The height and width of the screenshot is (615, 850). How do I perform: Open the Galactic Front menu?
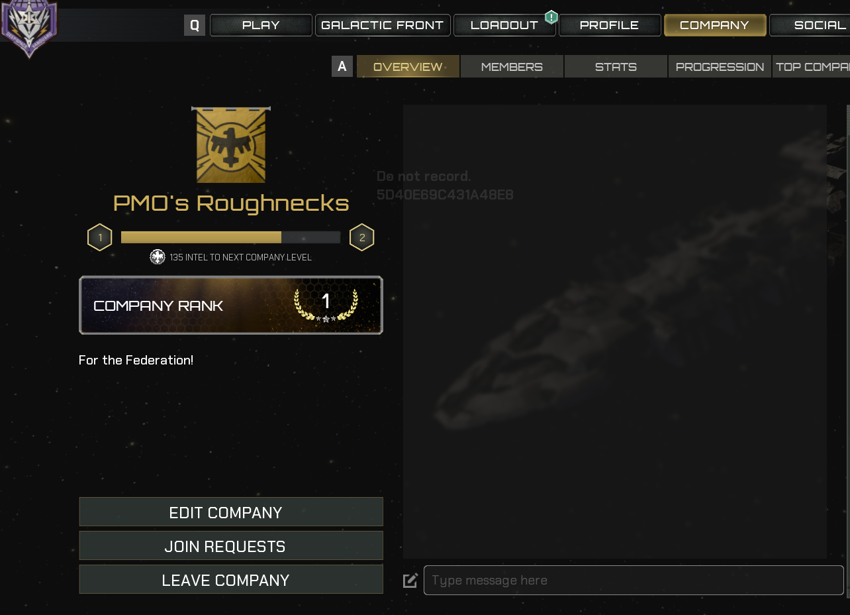[x=383, y=25]
